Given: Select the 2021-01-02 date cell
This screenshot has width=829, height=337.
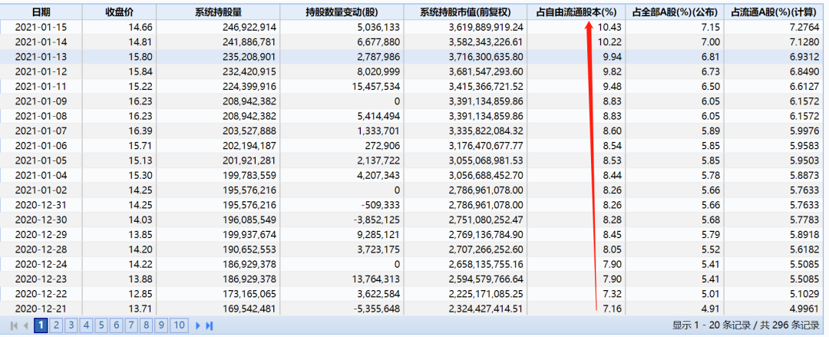Looking at the screenshot, I should tap(41, 190).
